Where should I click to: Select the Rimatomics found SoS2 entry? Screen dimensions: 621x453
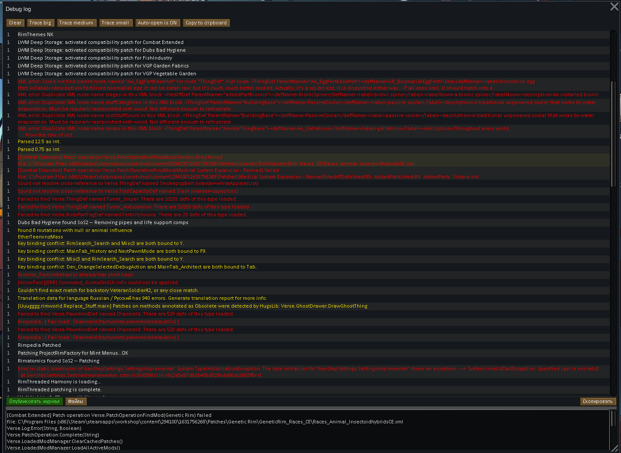tap(308, 361)
